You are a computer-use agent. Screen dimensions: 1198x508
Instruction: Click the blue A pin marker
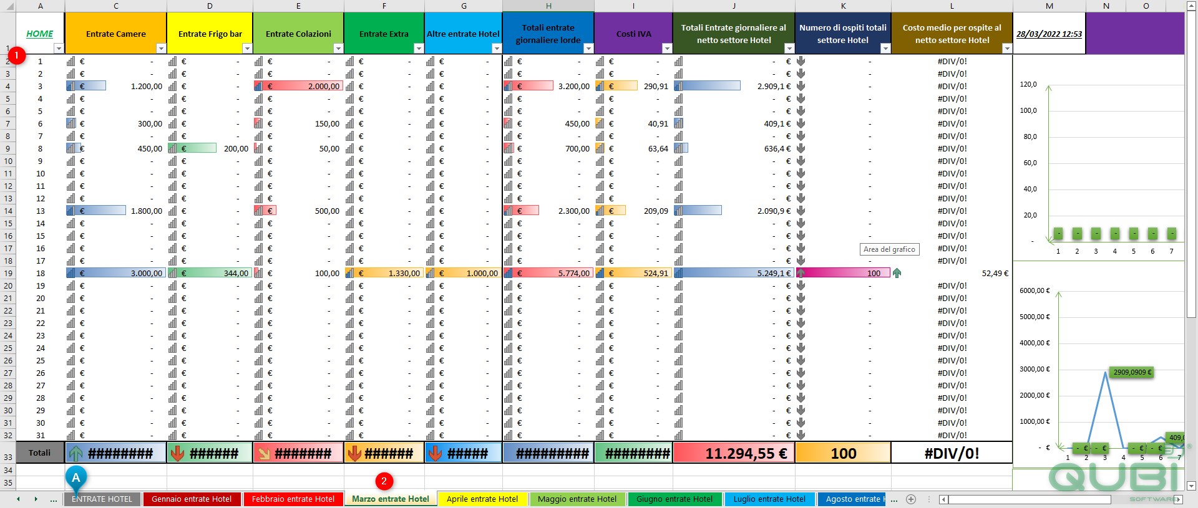pos(75,478)
